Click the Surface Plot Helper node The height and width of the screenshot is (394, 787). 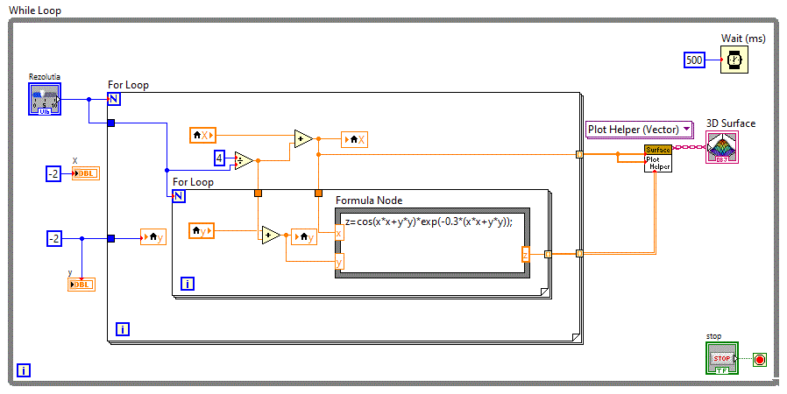point(657,158)
